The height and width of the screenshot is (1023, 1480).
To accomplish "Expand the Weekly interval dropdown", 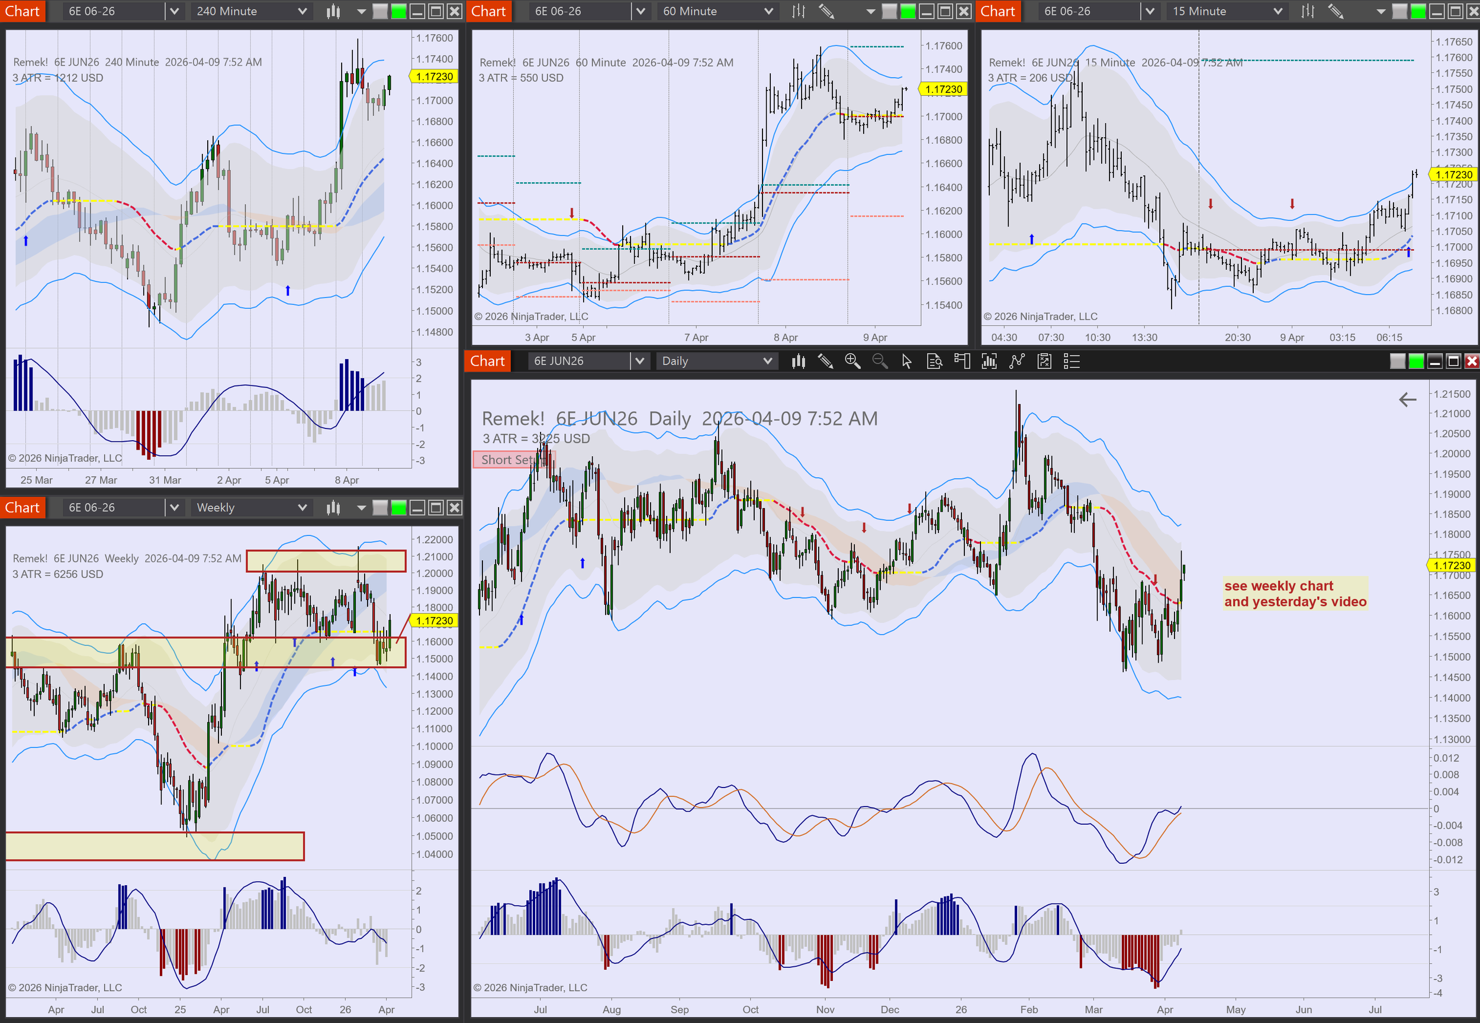I will 302,508.
